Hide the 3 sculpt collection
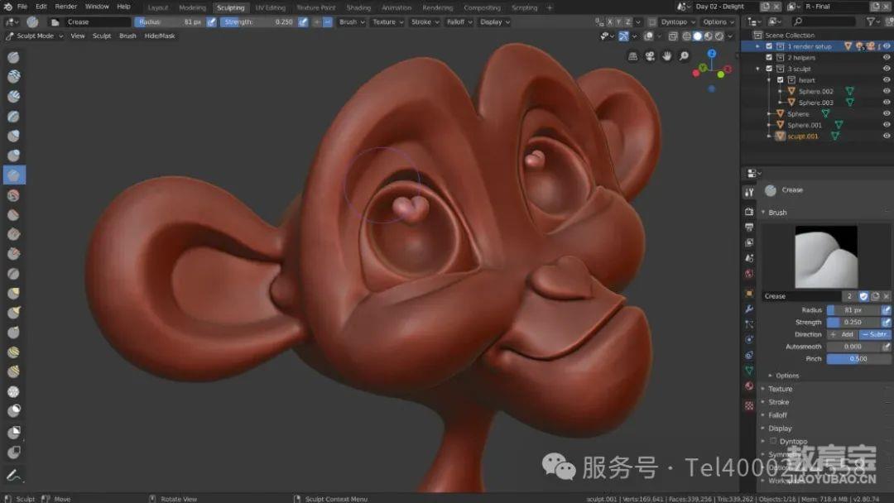Screen dimensions: 894x503 [887, 69]
